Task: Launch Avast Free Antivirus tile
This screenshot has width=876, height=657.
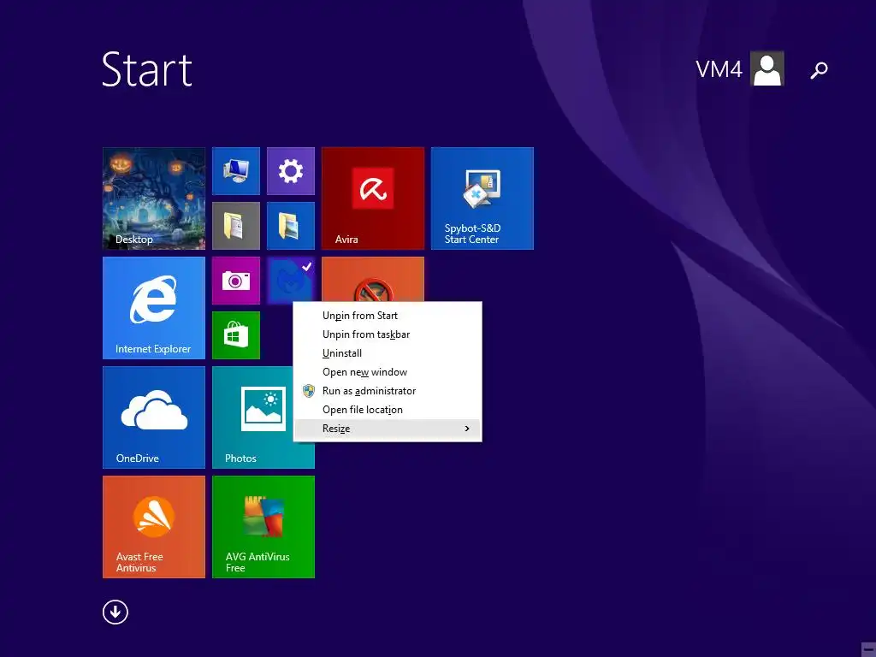Action: click(x=154, y=527)
